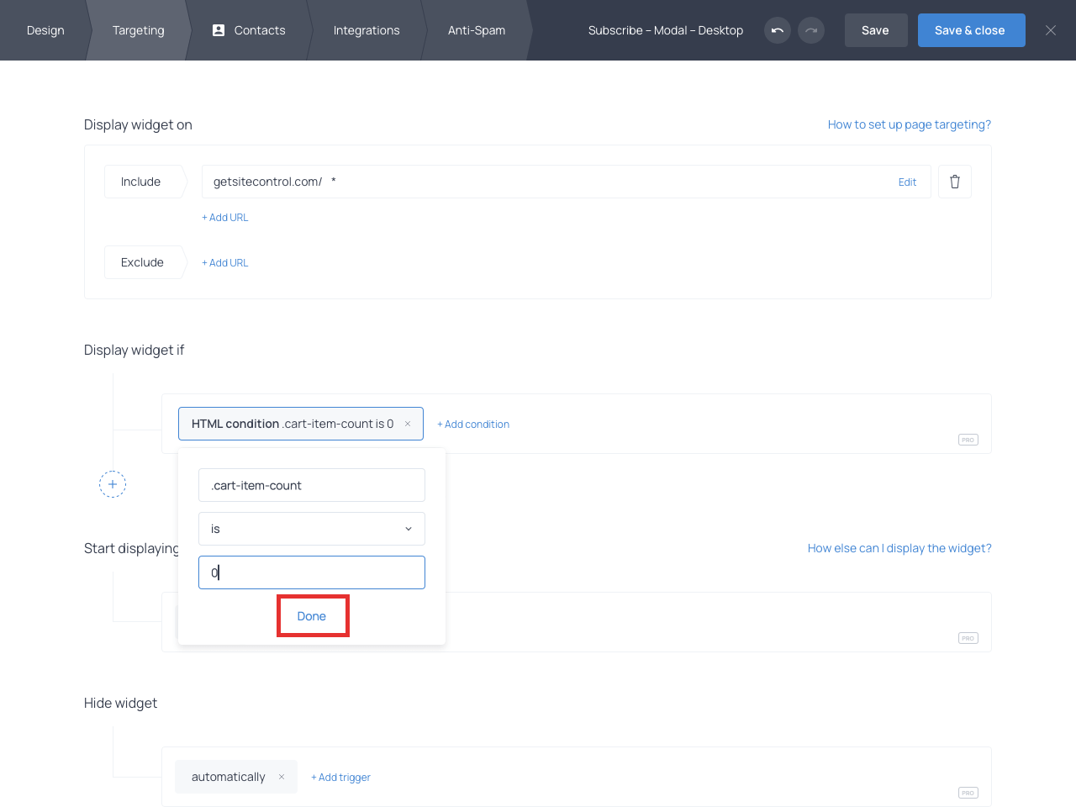Open the Exclude rule selector

point(142,262)
